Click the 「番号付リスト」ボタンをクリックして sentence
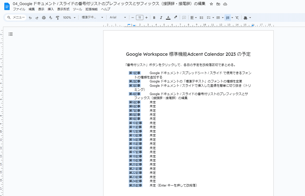This screenshot has height=196, width=305. click(x=180, y=65)
